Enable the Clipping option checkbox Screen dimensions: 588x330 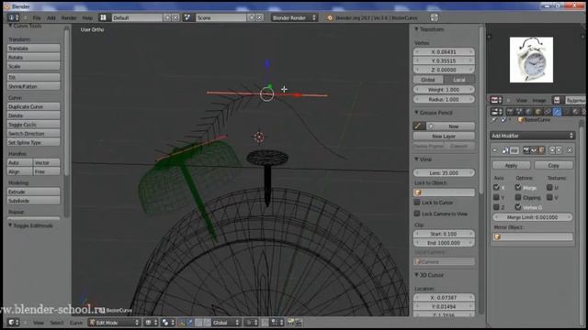pos(518,197)
